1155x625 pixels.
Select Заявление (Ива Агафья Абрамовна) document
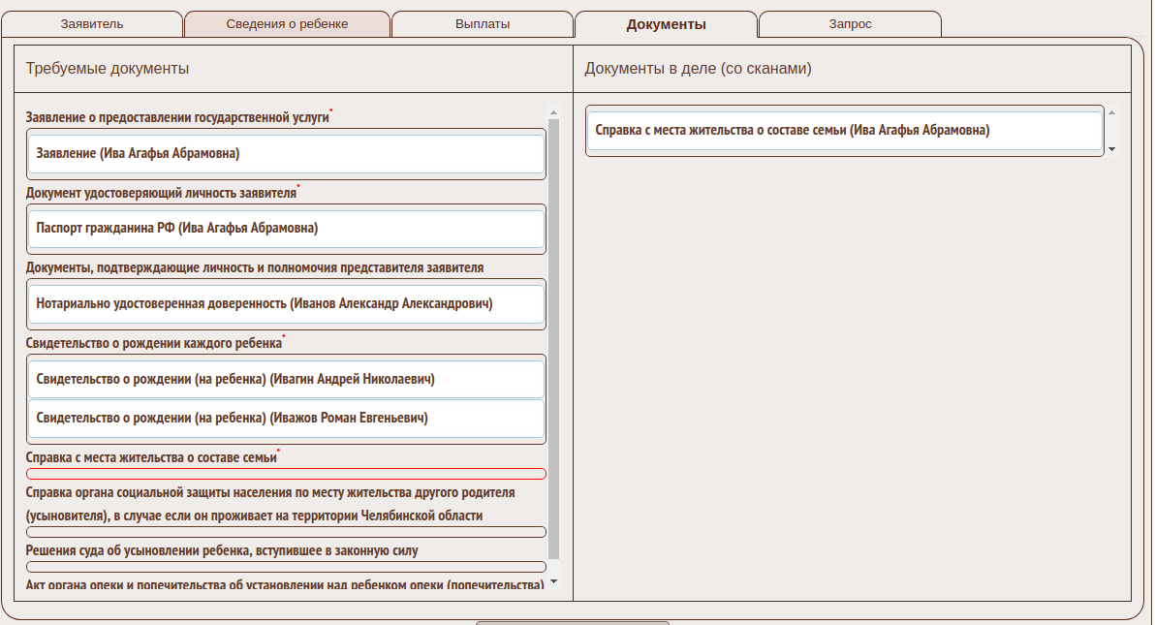[286, 154]
